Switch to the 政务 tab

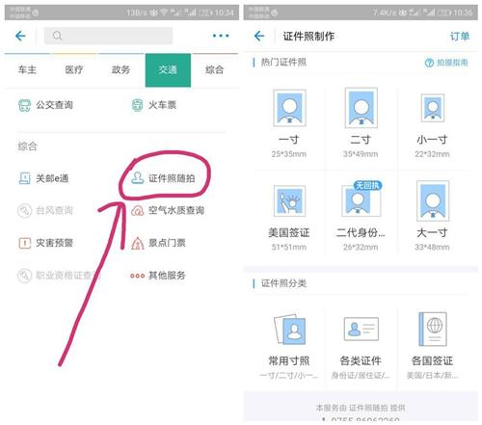[120, 70]
